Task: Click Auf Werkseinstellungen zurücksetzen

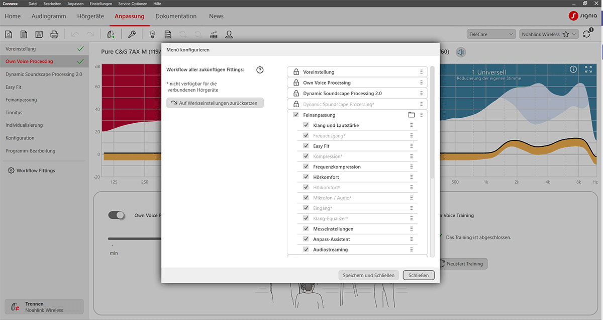Action: click(215, 103)
